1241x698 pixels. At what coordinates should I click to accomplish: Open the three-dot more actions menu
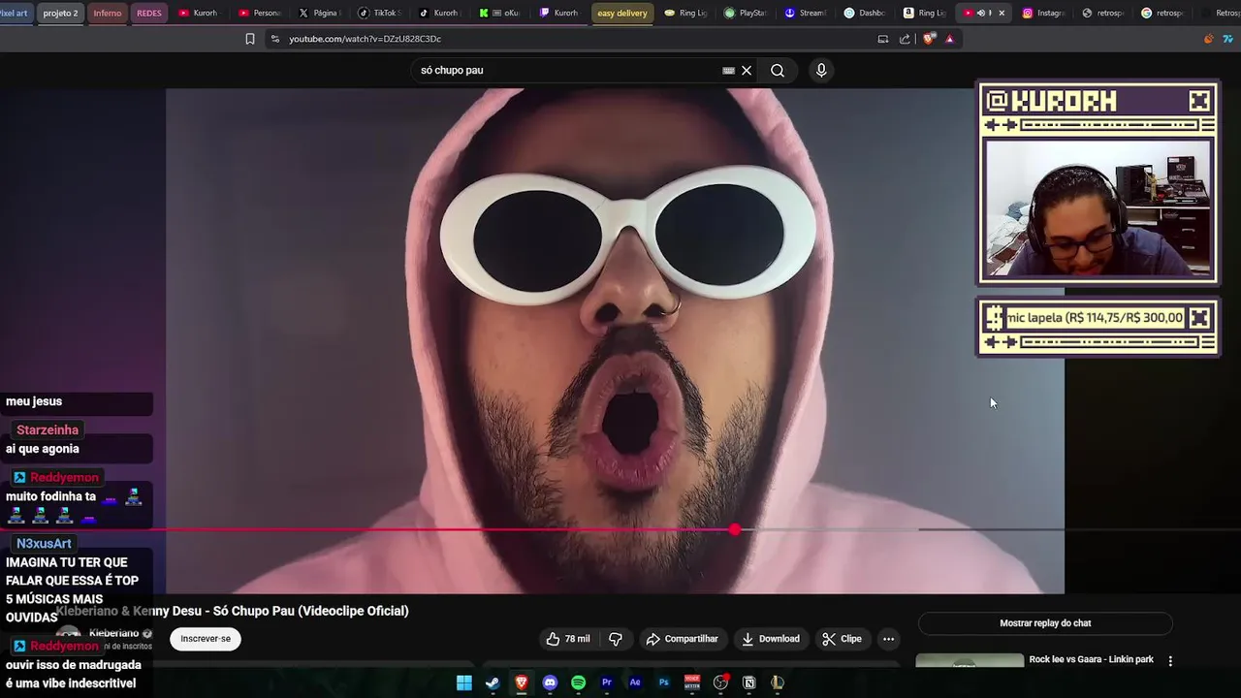pos(888,639)
